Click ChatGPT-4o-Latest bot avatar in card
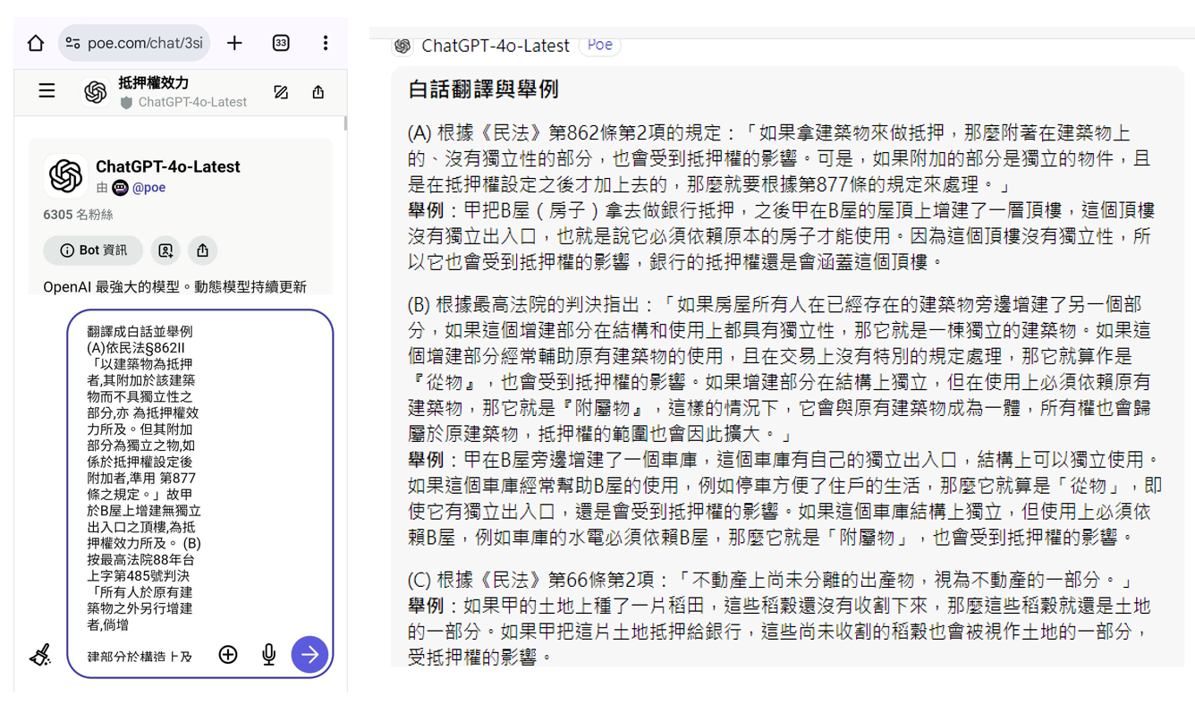Viewport: 1195px width, 705px height. click(66, 176)
